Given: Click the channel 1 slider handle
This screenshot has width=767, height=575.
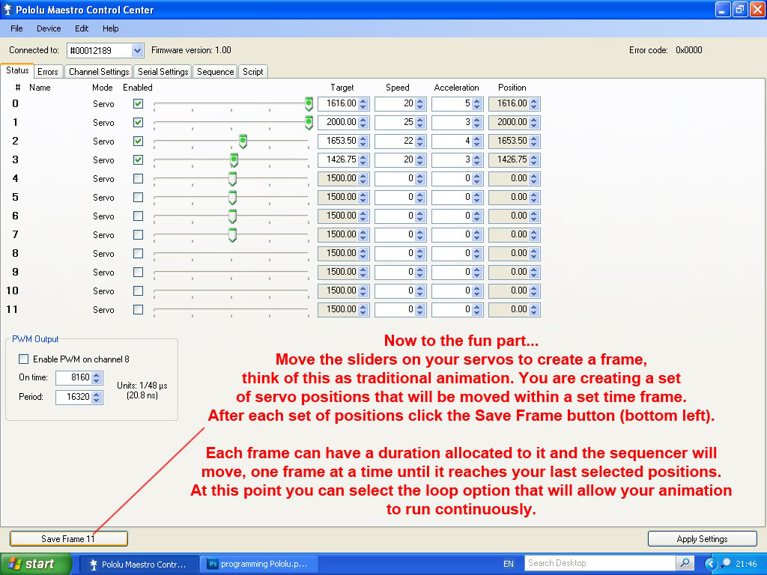Looking at the screenshot, I should [x=309, y=122].
